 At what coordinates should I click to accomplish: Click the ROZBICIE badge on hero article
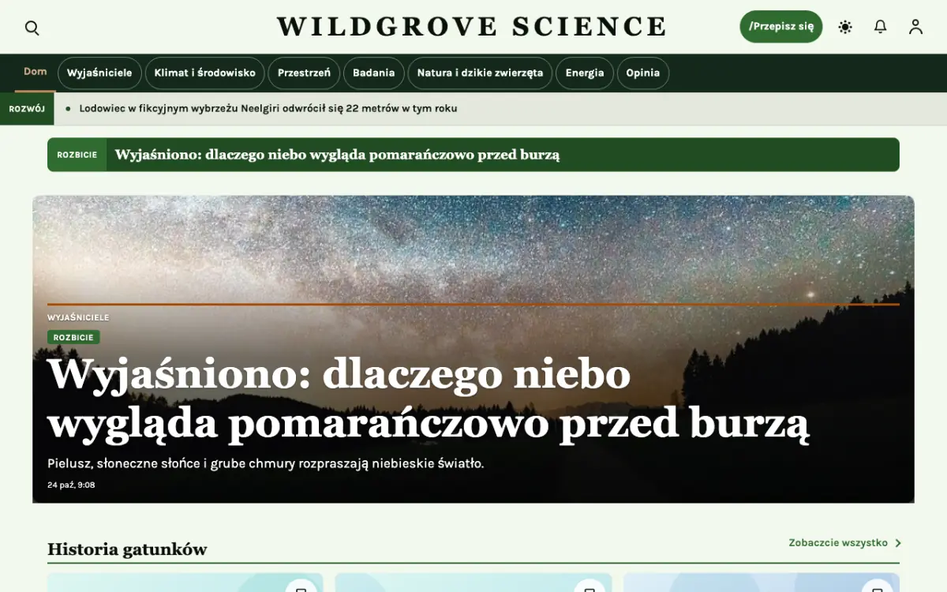(73, 337)
